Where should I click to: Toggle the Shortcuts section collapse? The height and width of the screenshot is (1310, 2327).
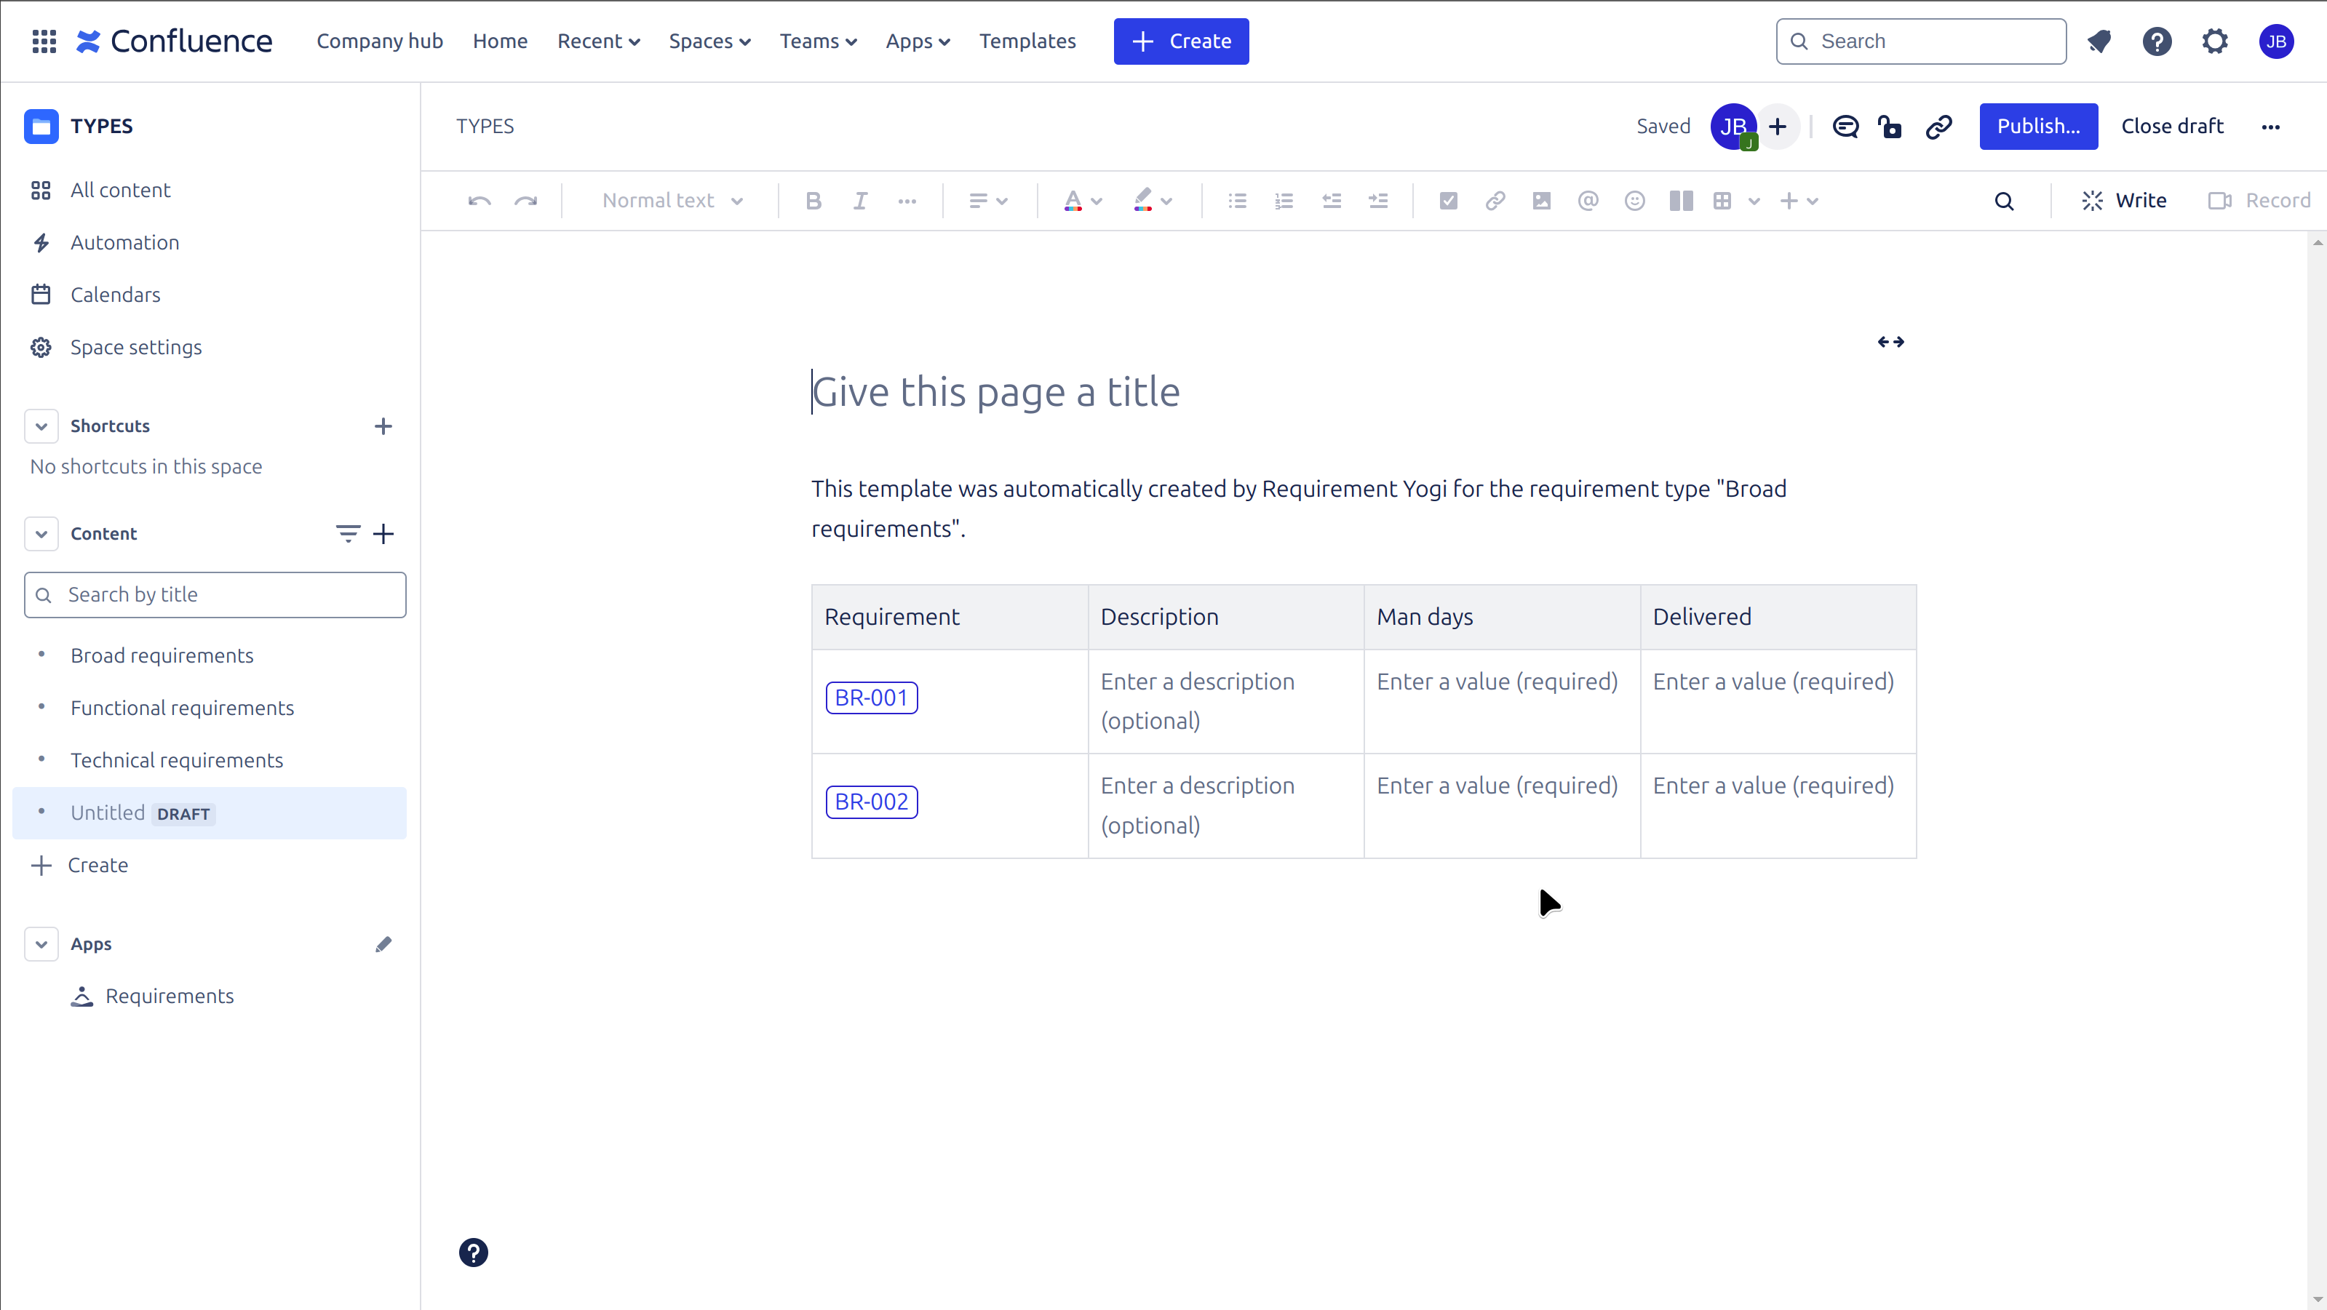pyautogui.click(x=40, y=426)
